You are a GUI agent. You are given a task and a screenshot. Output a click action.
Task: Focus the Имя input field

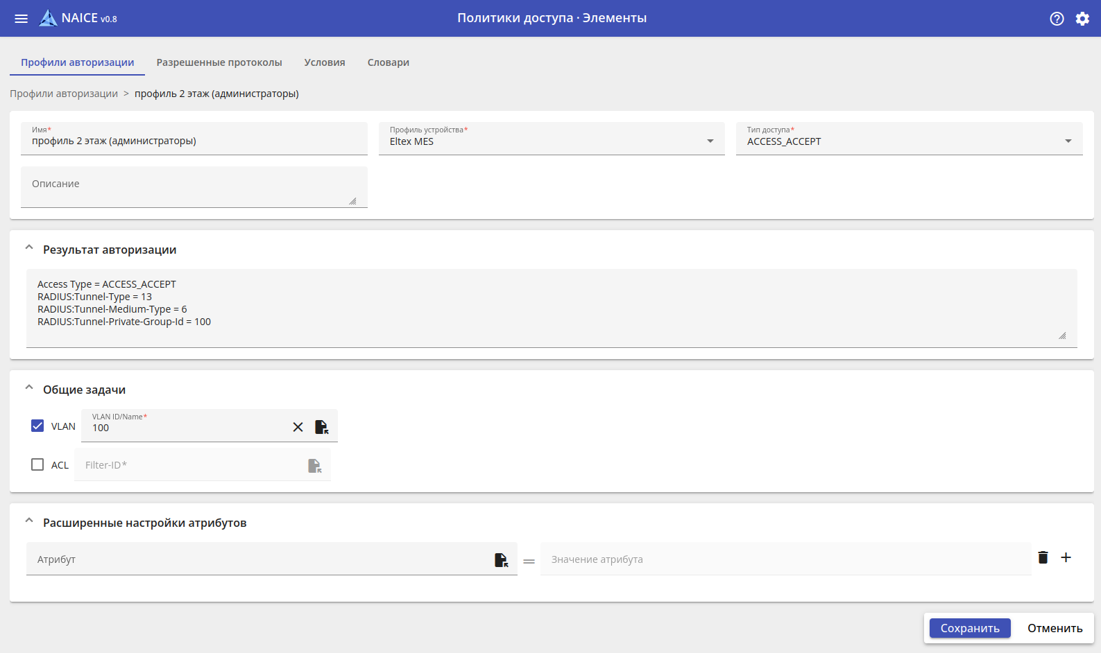click(x=194, y=139)
